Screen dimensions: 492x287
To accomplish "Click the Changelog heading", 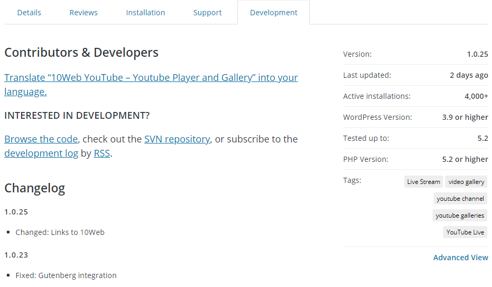I will 35,188.
